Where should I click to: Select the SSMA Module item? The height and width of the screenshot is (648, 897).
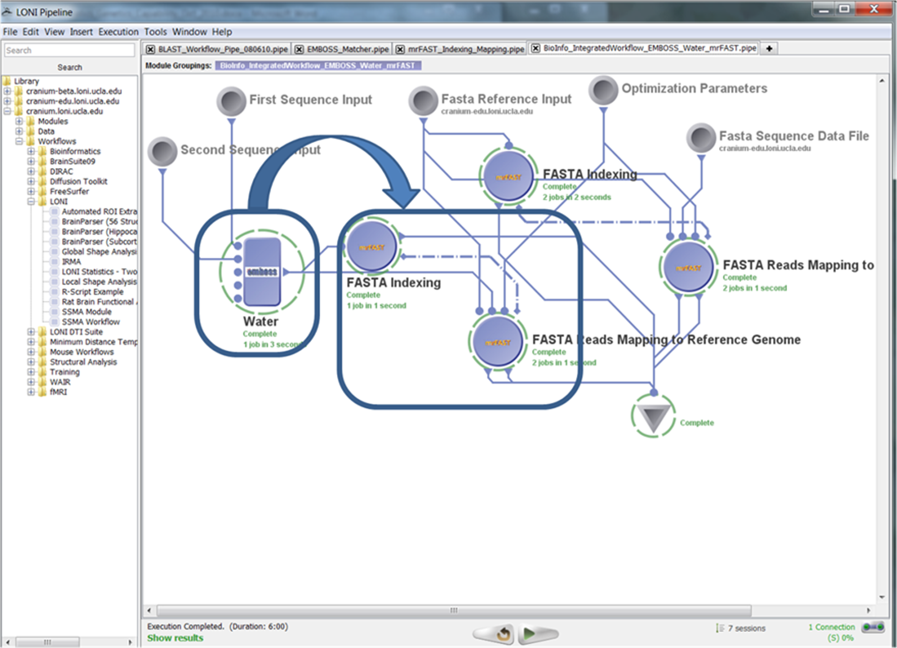(82, 312)
